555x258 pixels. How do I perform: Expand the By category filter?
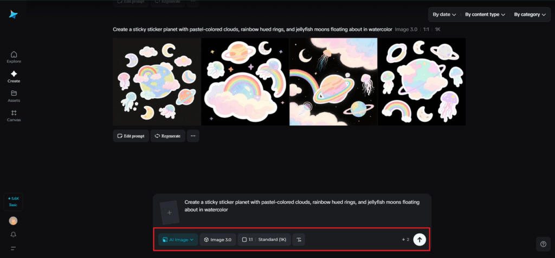pos(527,15)
